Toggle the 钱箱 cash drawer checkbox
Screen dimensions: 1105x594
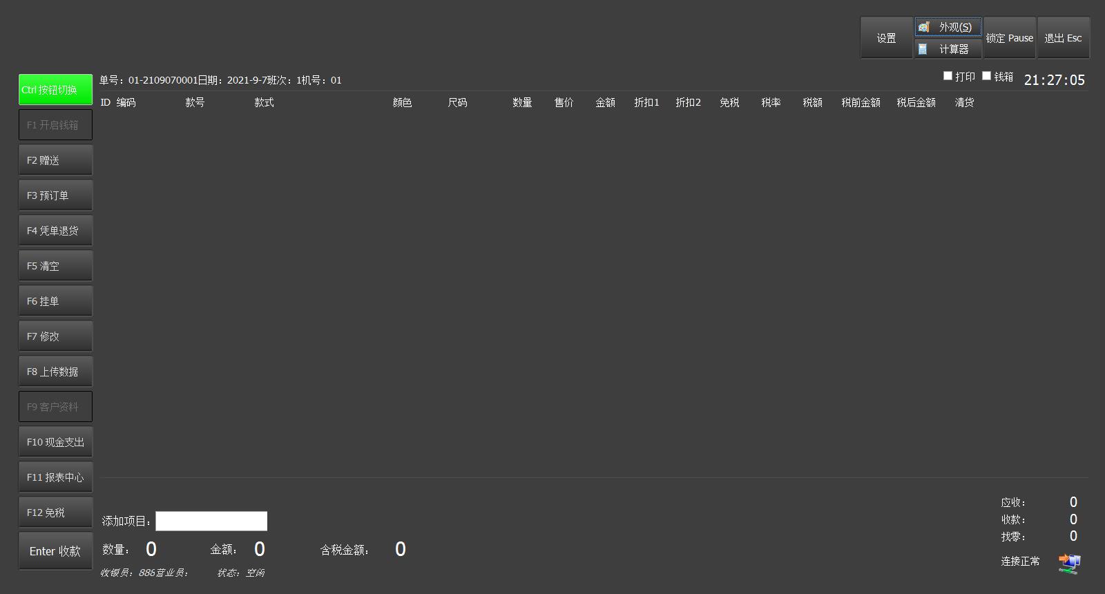[986, 76]
